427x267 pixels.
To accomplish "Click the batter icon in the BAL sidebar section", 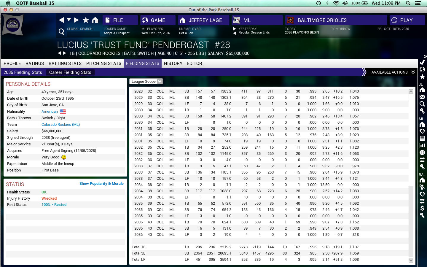I will (x=422, y=187).
